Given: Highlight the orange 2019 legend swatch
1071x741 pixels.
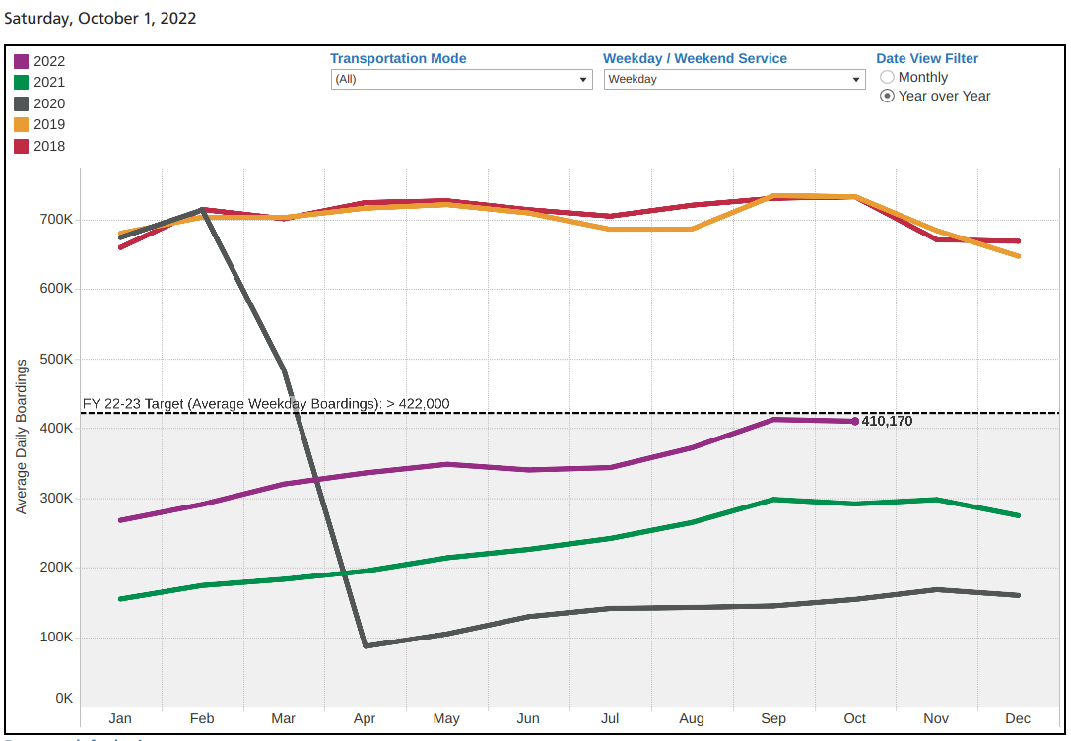Looking at the screenshot, I should tap(22, 125).
